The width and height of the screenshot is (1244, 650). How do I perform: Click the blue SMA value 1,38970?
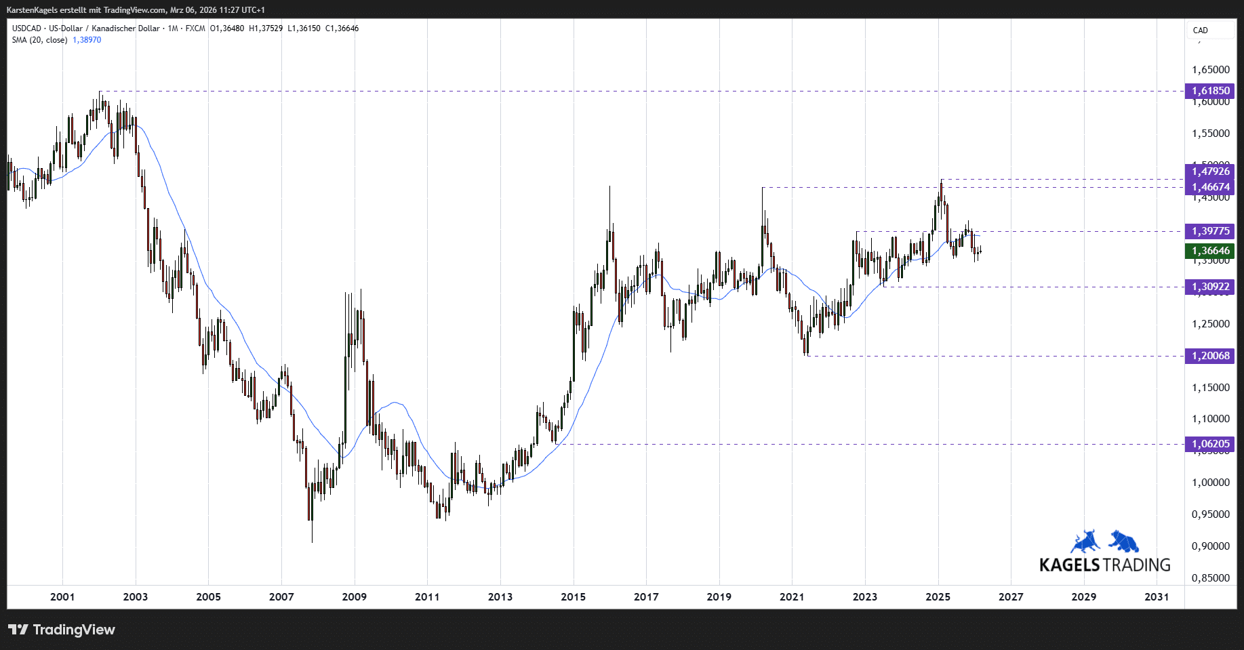(x=87, y=40)
